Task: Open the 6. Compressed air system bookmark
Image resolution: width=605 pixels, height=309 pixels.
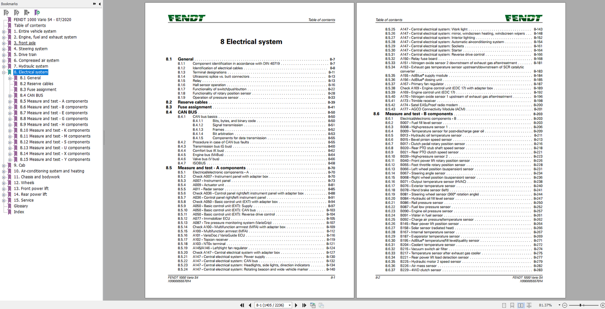Action: tap(36, 60)
